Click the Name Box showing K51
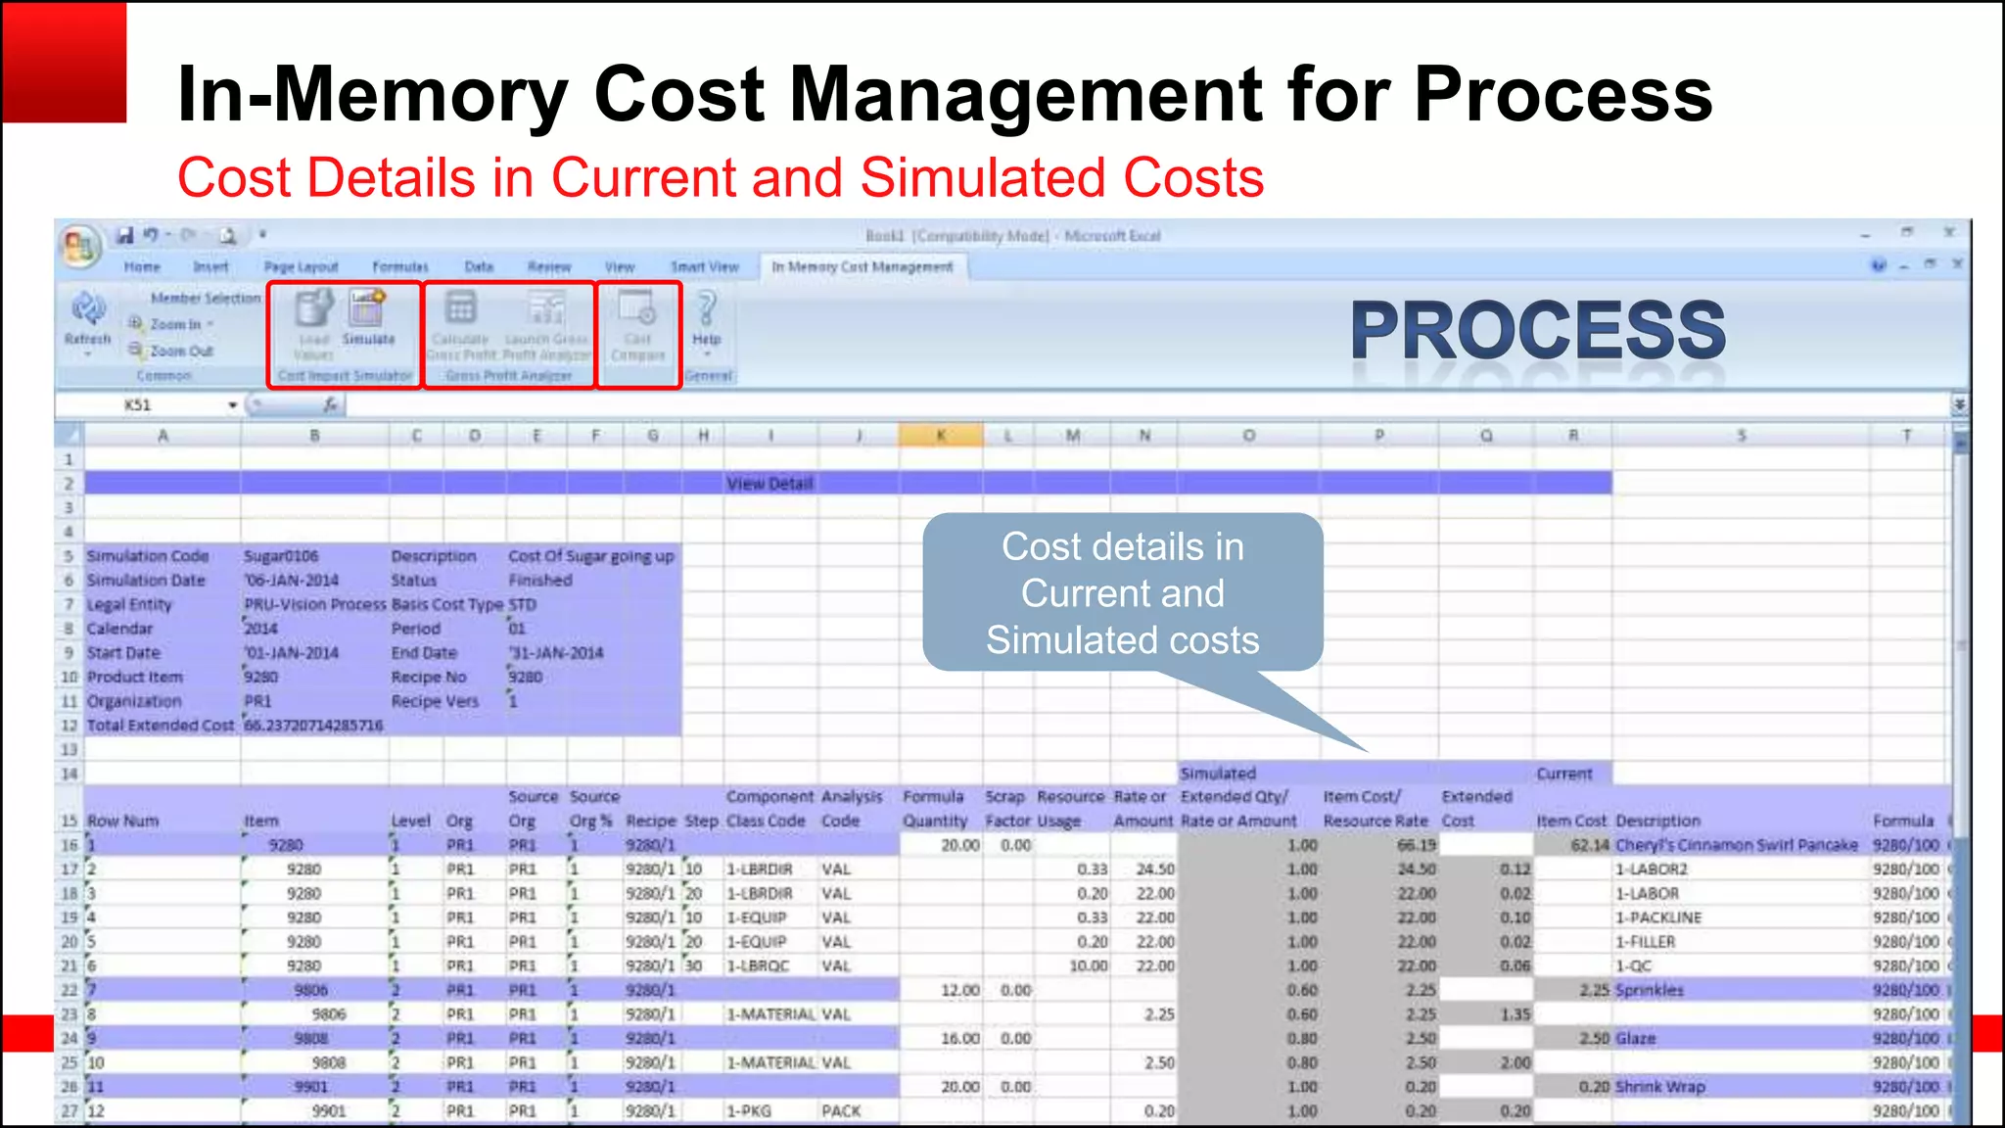 click(x=138, y=404)
